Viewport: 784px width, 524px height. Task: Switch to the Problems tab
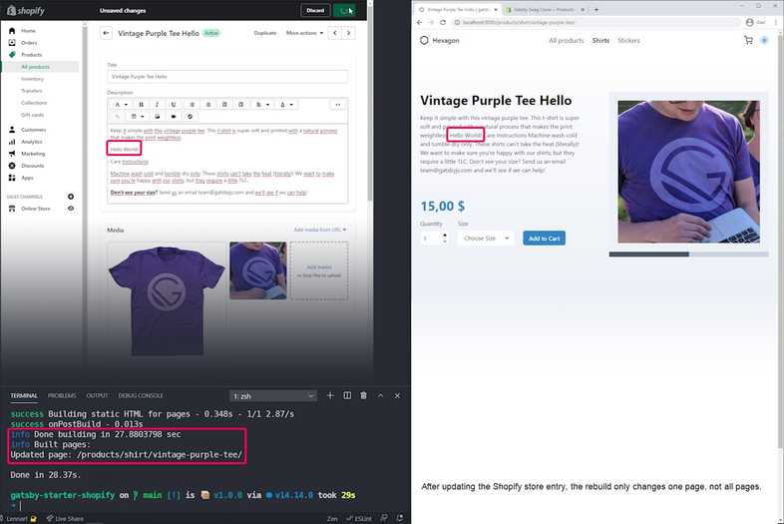click(62, 396)
